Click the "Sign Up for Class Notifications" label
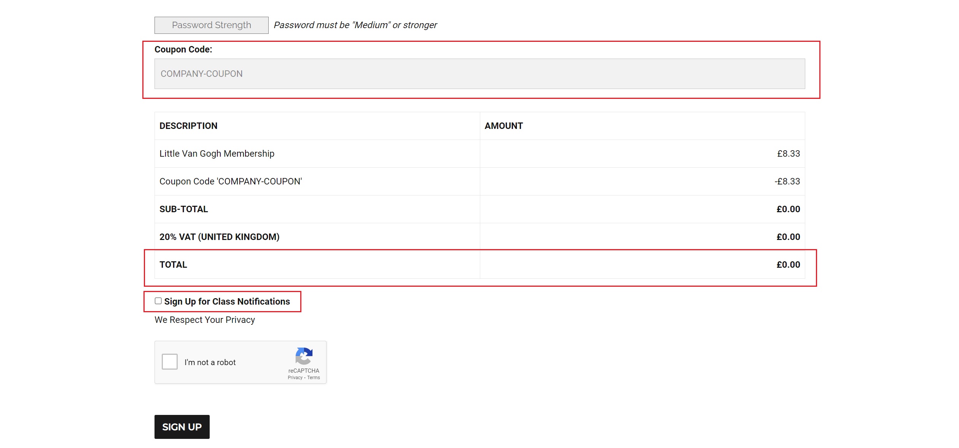Image resolution: width=959 pixels, height=448 pixels. coord(227,302)
